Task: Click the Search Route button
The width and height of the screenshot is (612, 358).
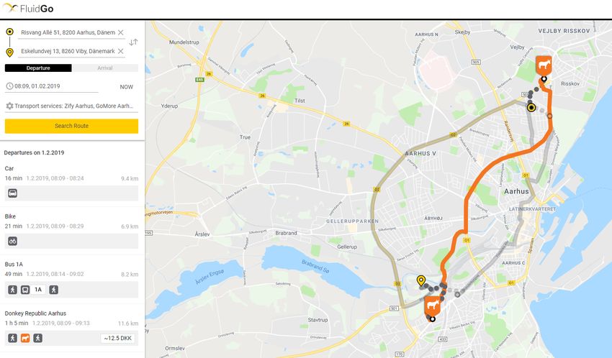Action: 71,126
